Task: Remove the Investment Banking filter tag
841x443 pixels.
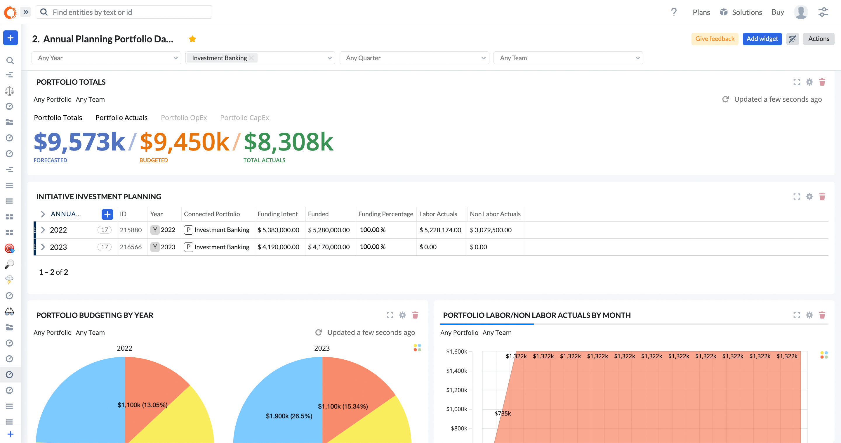Action: tap(251, 58)
